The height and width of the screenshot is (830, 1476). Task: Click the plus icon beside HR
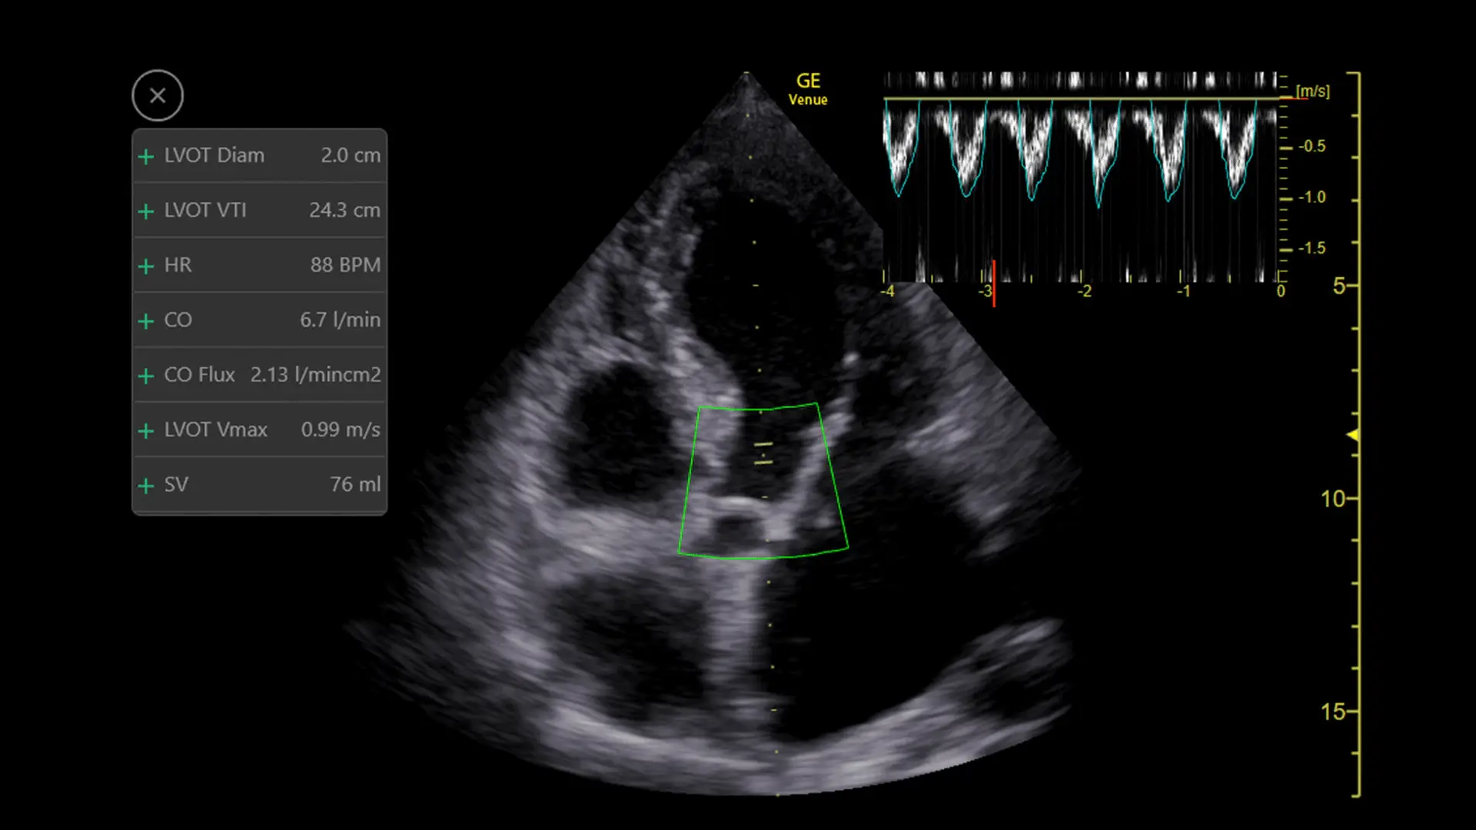[x=146, y=267]
